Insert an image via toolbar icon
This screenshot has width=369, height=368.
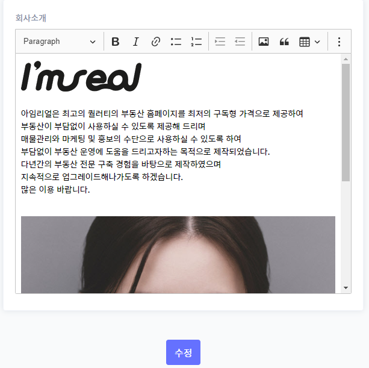tap(264, 42)
